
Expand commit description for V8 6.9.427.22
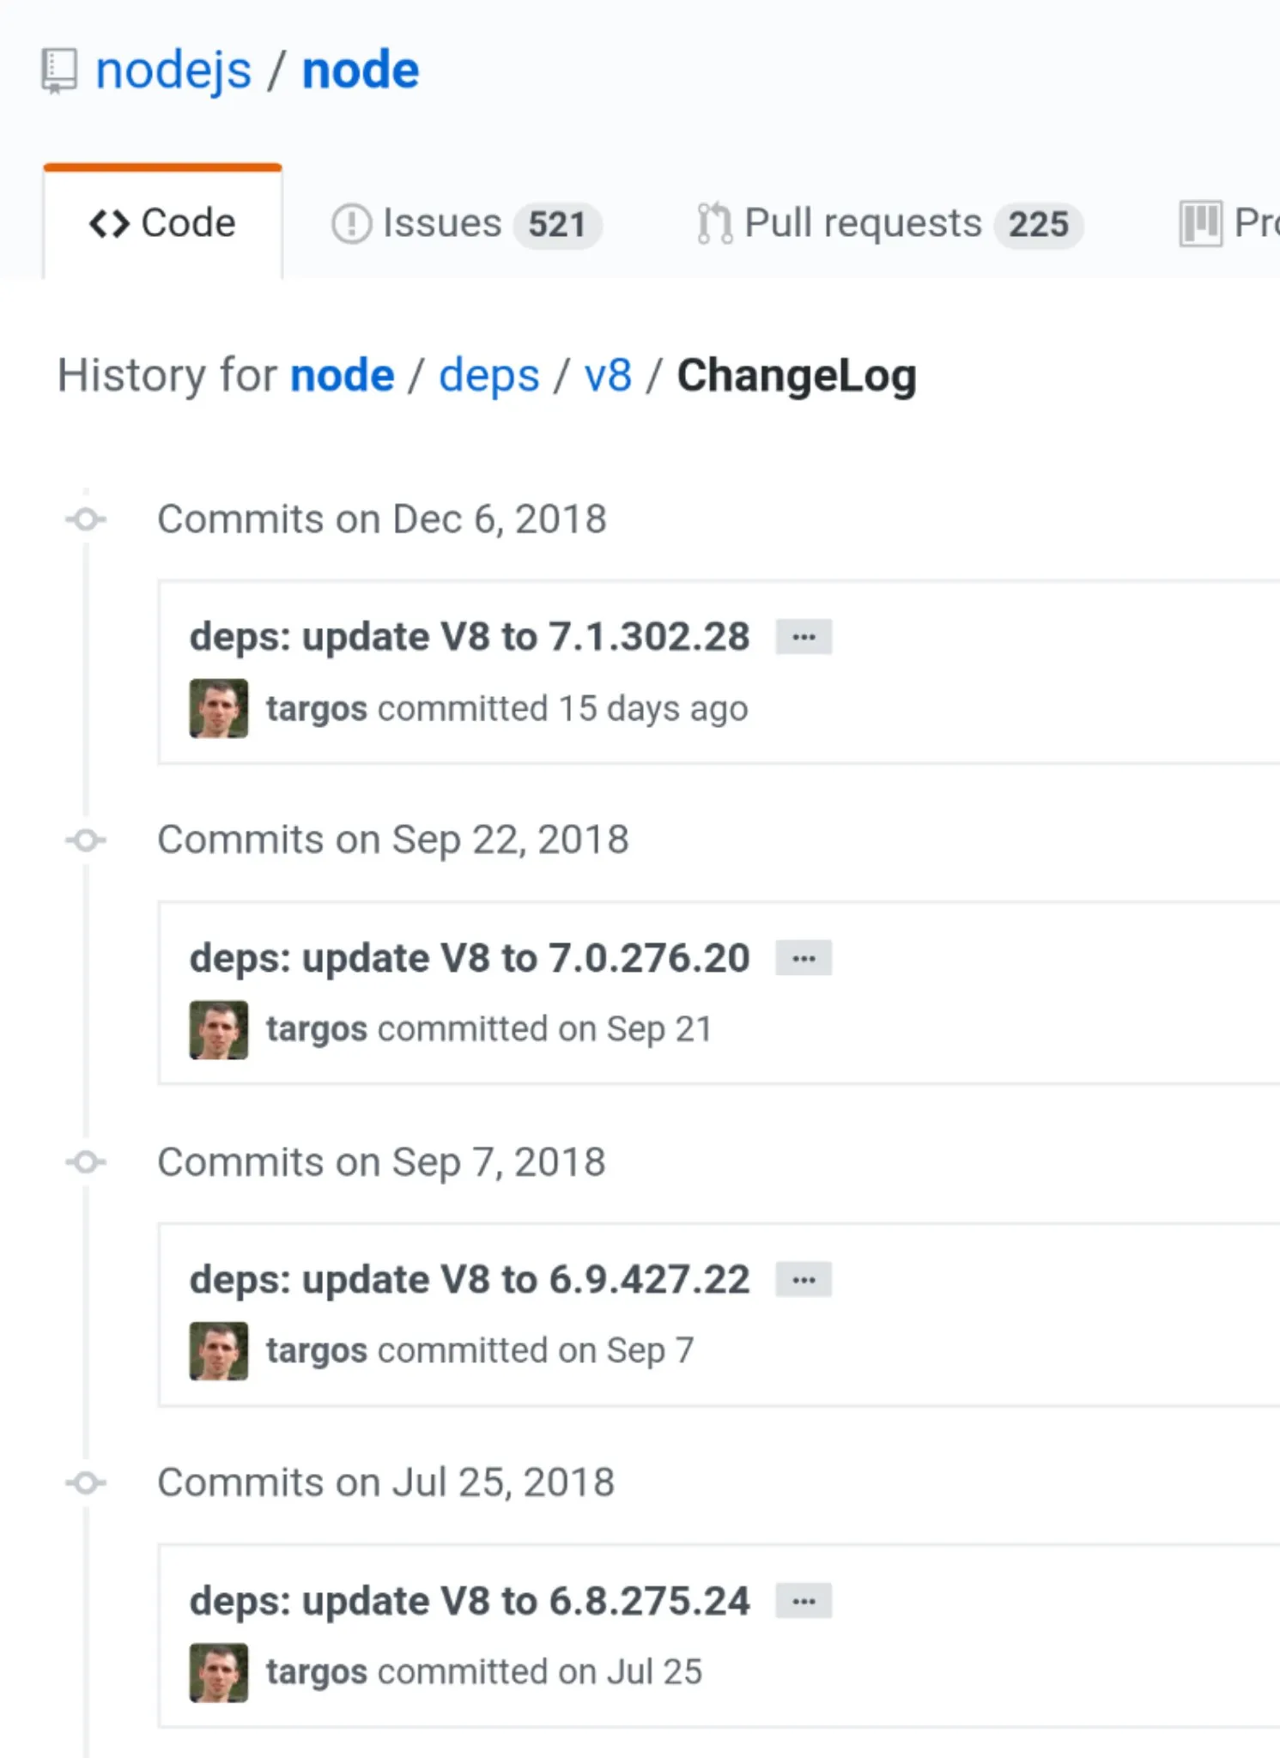[804, 1280]
